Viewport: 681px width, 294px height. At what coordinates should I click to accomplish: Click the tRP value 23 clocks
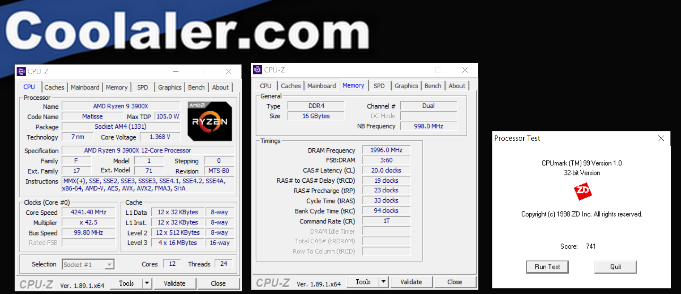[386, 190]
